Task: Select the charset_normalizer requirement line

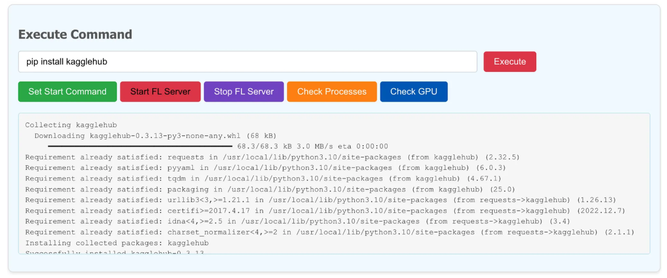Action: pos(330,232)
